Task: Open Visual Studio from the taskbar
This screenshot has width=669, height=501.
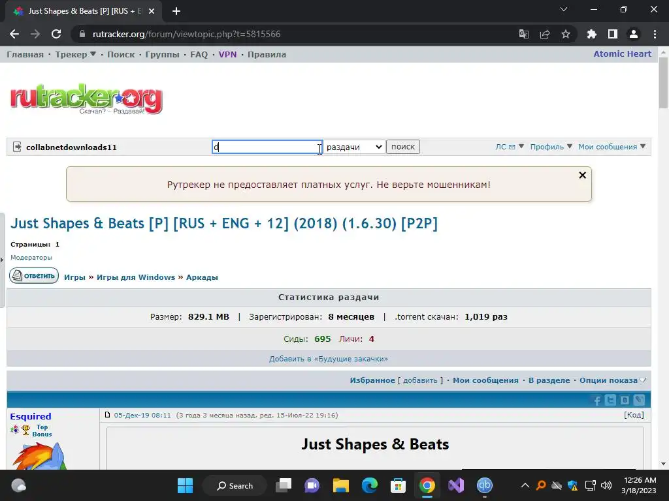Action: point(455,485)
